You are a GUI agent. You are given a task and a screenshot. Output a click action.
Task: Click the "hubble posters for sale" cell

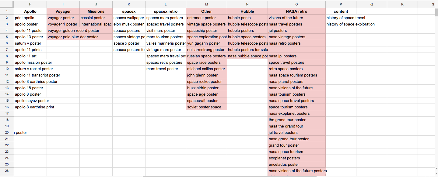pos(247,50)
